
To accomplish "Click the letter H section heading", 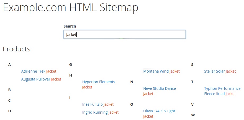I will pos(71,75).
